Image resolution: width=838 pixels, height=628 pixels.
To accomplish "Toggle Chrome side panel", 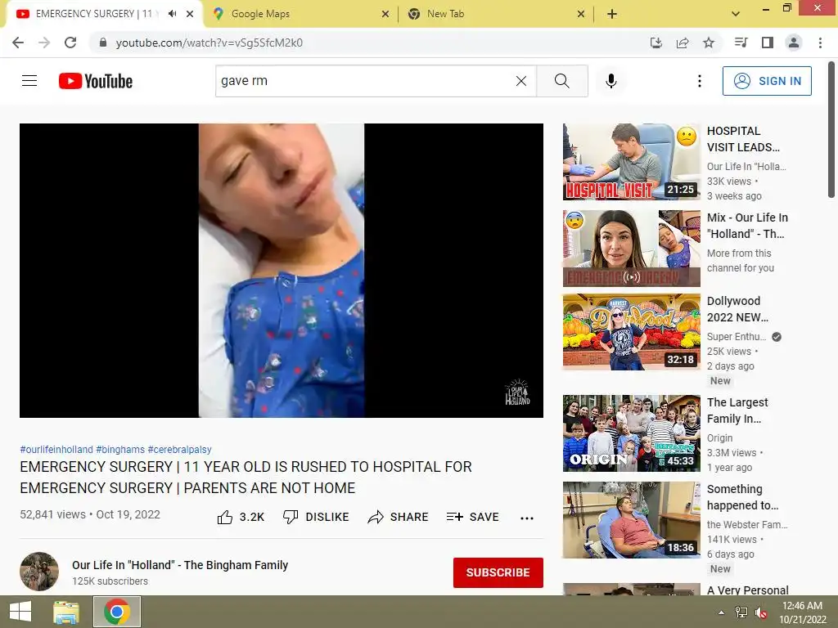I will click(x=768, y=43).
